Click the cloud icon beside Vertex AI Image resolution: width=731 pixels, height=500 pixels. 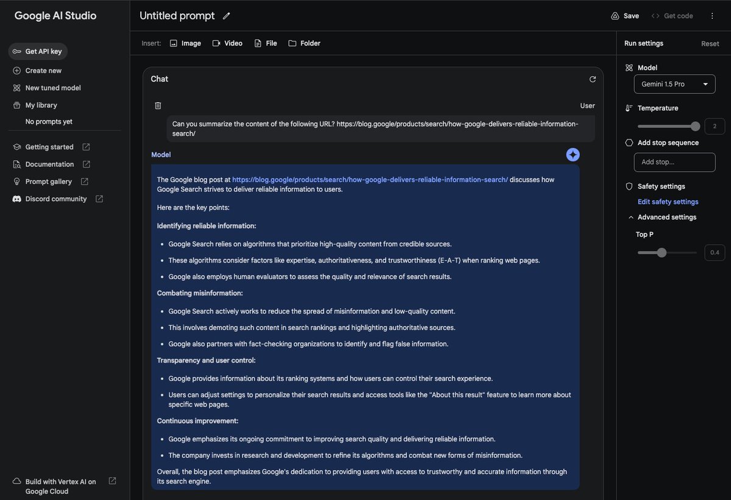pyautogui.click(x=17, y=482)
